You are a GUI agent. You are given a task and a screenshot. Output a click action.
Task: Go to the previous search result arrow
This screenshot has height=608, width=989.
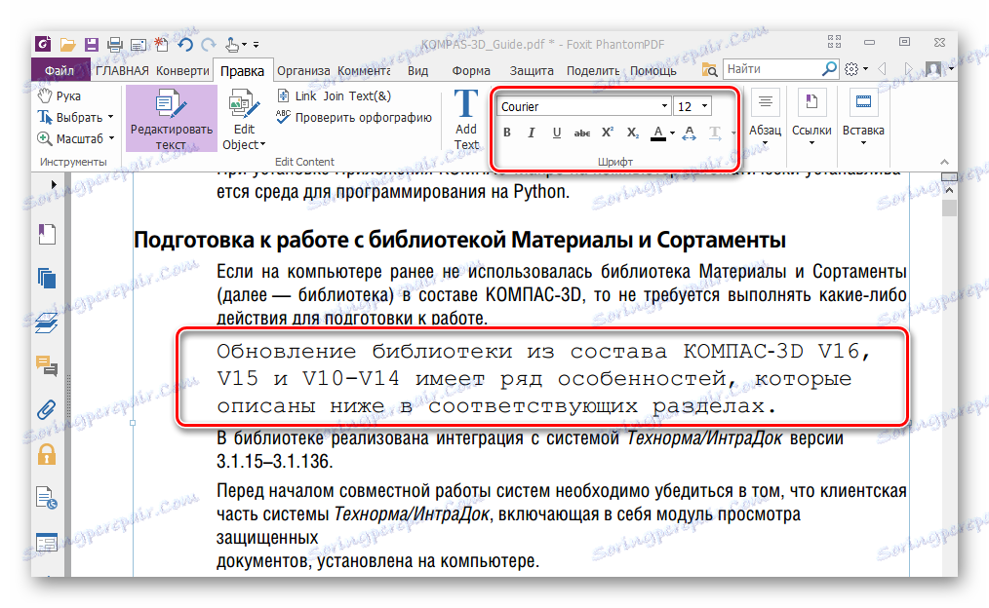(x=883, y=68)
